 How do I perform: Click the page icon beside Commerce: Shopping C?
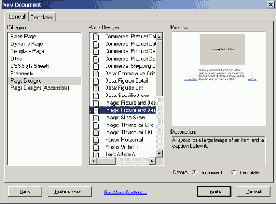(x=96, y=66)
